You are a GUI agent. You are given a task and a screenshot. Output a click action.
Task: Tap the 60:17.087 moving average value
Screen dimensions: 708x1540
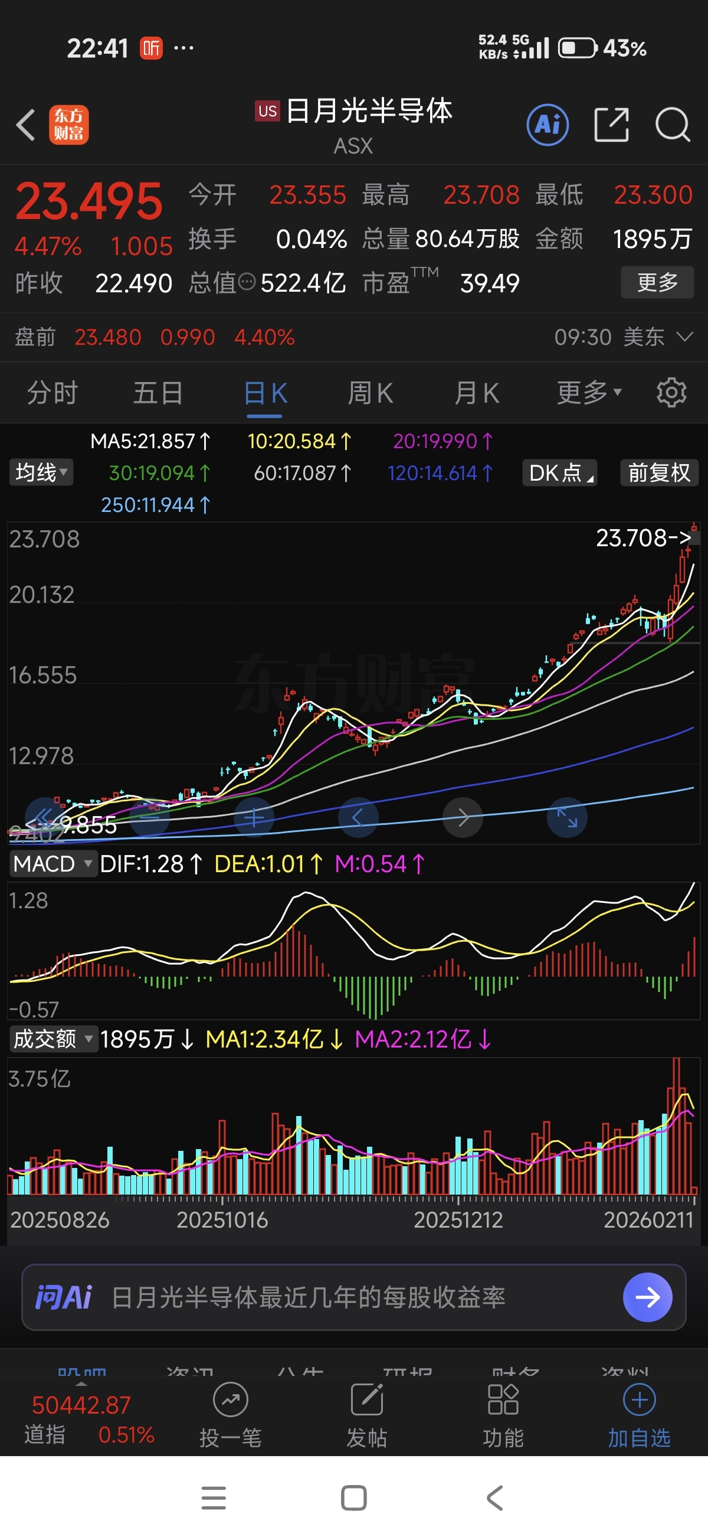tap(303, 473)
